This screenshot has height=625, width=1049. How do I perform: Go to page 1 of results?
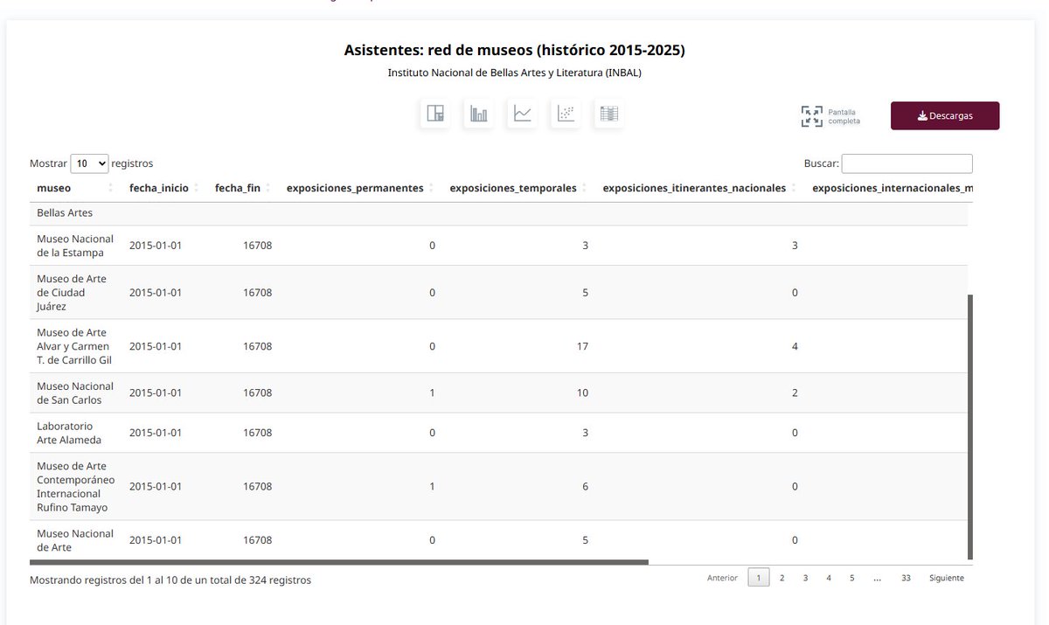point(759,578)
